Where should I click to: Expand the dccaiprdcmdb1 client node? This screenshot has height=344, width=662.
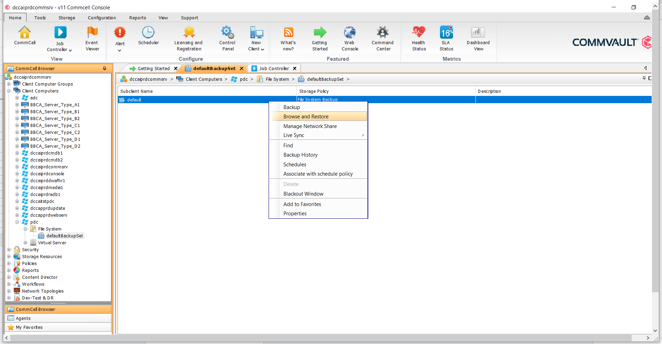point(17,153)
